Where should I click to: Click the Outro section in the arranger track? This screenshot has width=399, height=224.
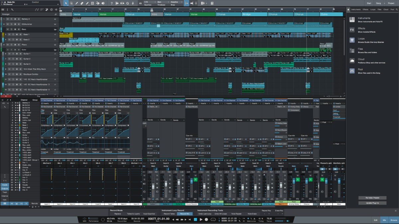click(331, 14)
